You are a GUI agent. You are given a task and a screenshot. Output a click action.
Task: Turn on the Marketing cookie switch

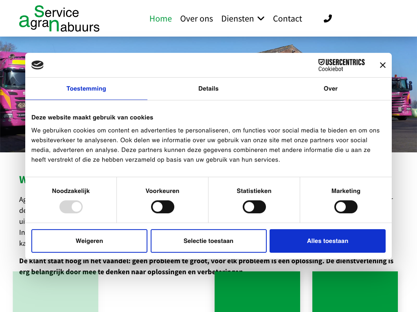pos(346,207)
